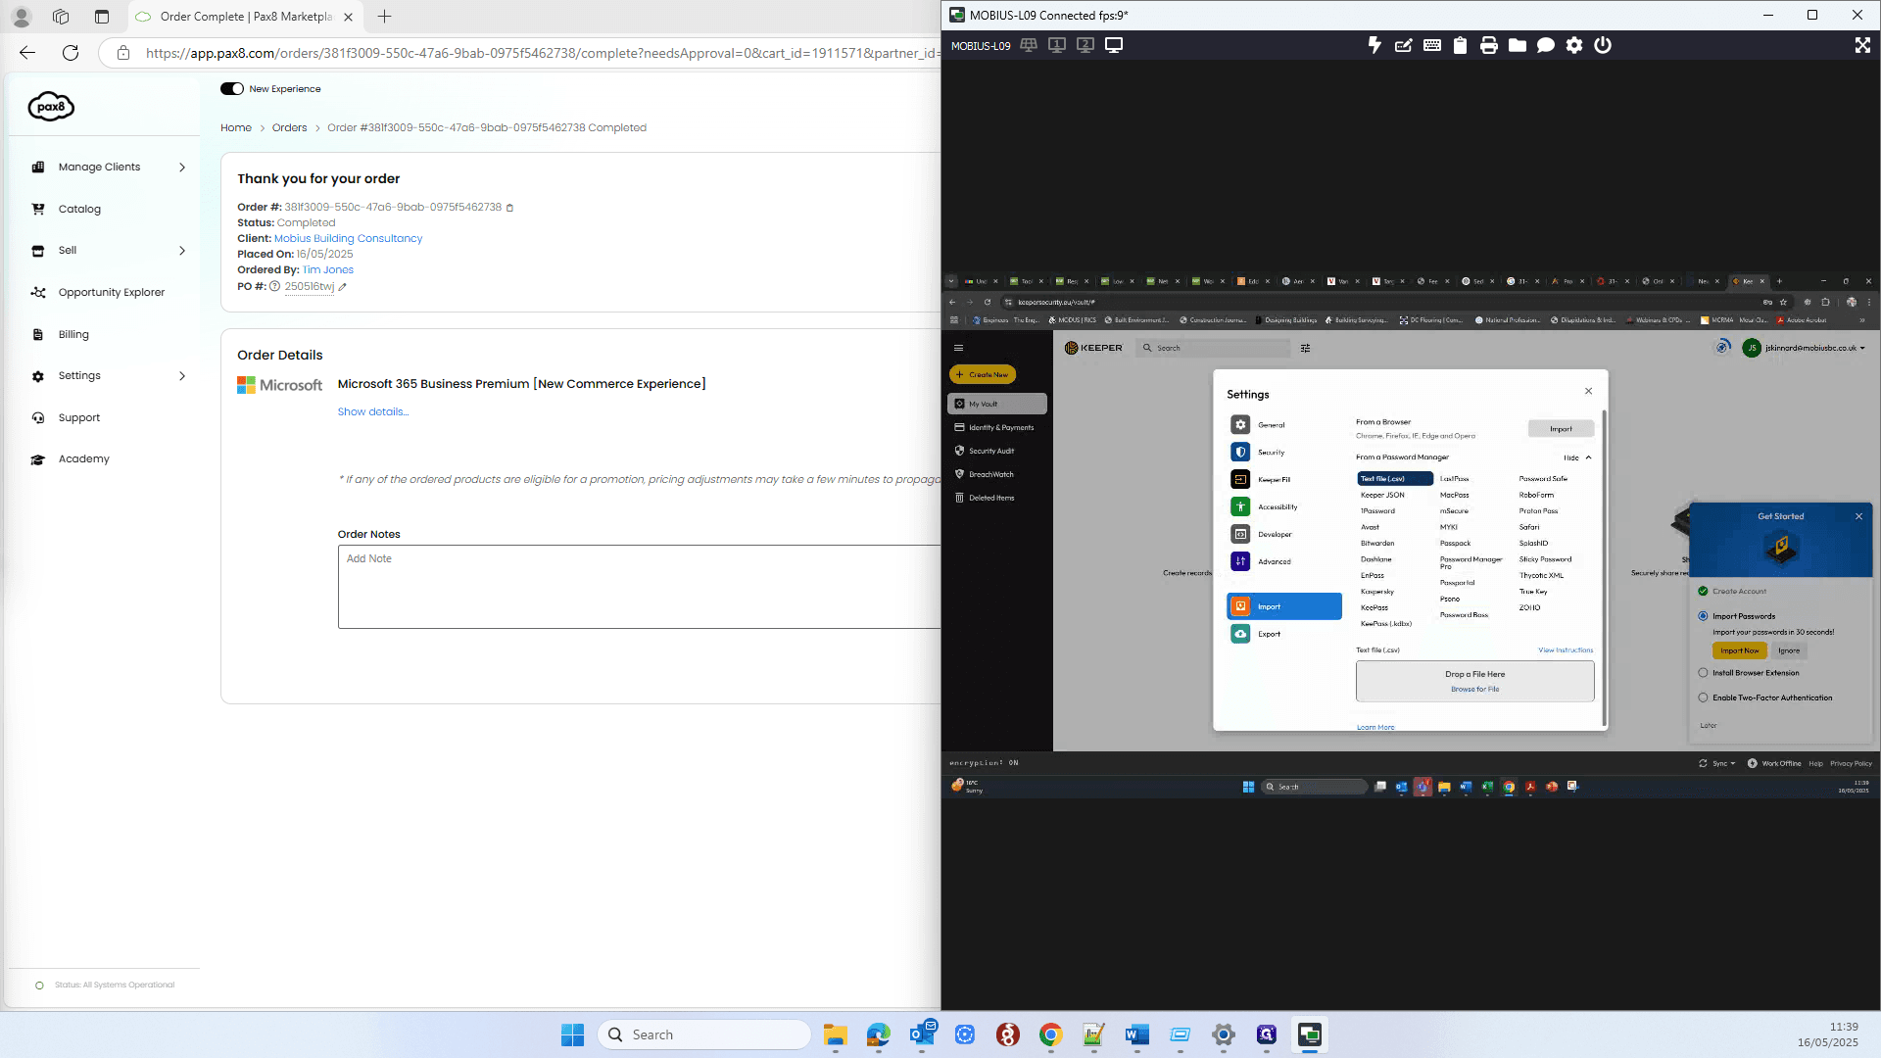The image size is (1881, 1058).
Task: Click the Keeper search filter icon
Action: pos(1305,348)
